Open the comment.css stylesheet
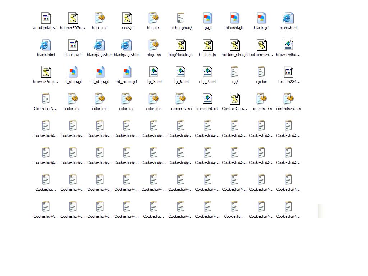Image resolution: width=368 pixels, height=276 pixels. click(180, 99)
